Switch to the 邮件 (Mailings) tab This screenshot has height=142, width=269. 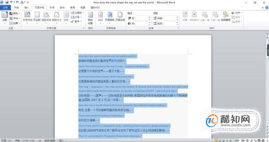click(x=62, y=7)
